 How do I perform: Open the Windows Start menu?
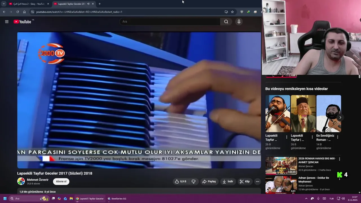(x=5, y=198)
